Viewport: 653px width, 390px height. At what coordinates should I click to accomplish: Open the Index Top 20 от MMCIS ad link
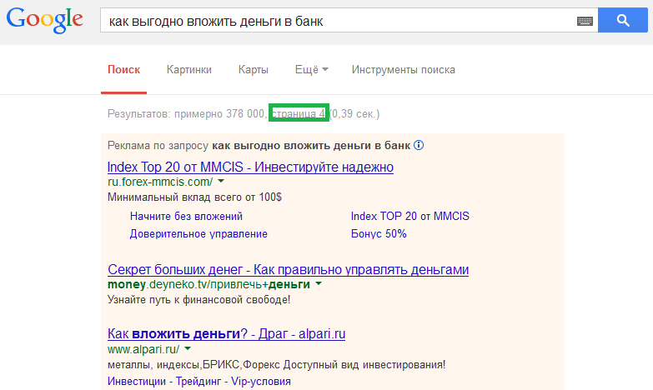click(250, 167)
